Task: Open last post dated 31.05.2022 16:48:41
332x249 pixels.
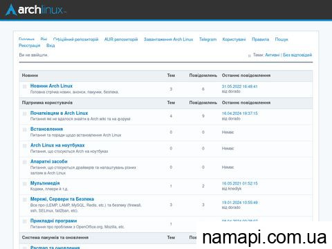Action: point(239,86)
